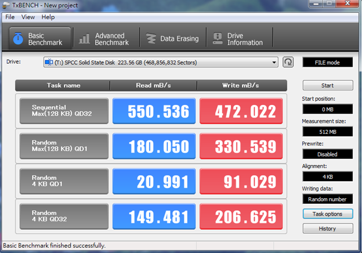Click the Advanced Benchmark bar chart icon
This screenshot has height=253, width=362.
(84, 38)
